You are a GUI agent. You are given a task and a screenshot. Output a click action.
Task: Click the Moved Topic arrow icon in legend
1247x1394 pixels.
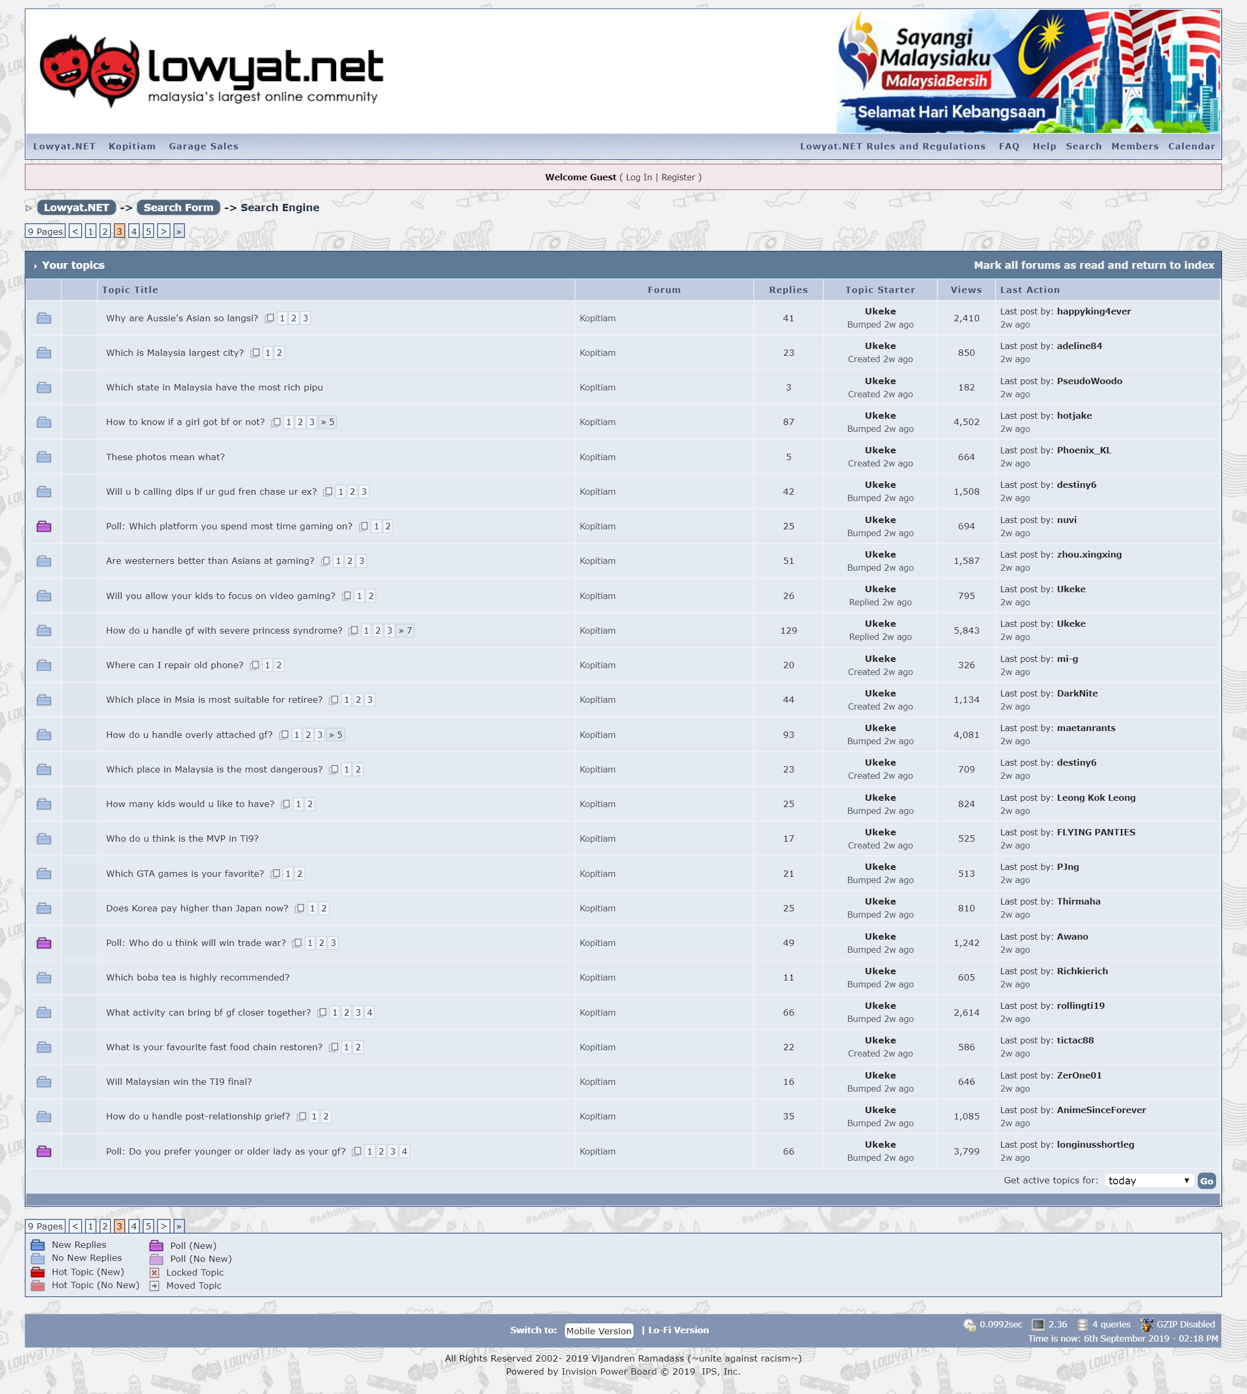click(x=154, y=1286)
